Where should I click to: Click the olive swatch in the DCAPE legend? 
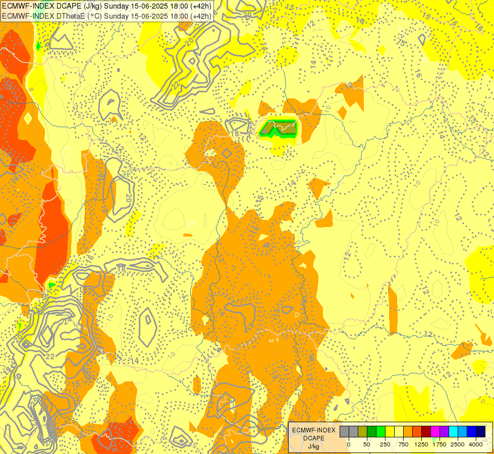click(363, 432)
